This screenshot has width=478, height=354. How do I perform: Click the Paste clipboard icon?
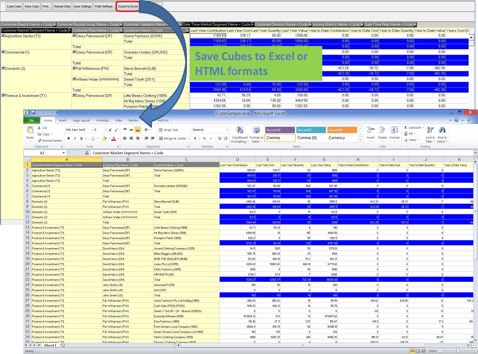[30, 131]
